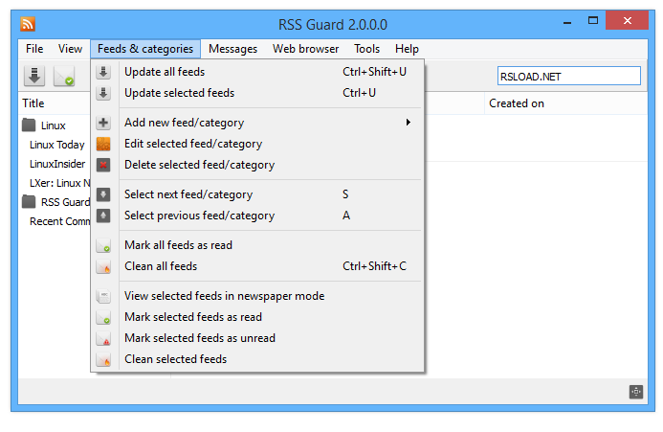Click the plus icon for Add new feed/category

103,123
